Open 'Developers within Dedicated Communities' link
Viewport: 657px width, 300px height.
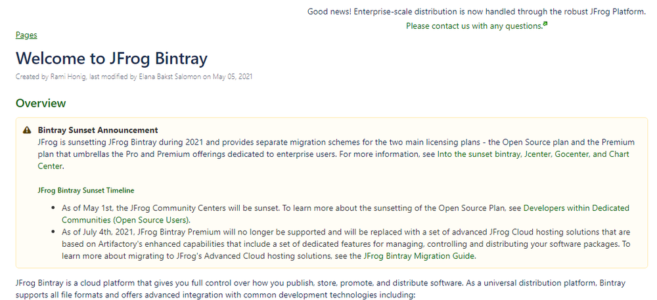pyautogui.click(x=346, y=213)
